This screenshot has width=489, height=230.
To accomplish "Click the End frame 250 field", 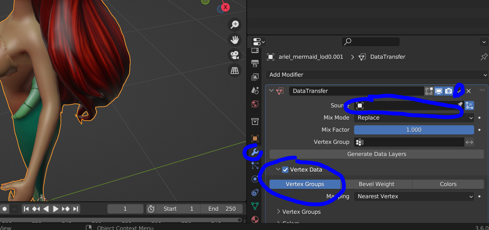I will [222, 209].
